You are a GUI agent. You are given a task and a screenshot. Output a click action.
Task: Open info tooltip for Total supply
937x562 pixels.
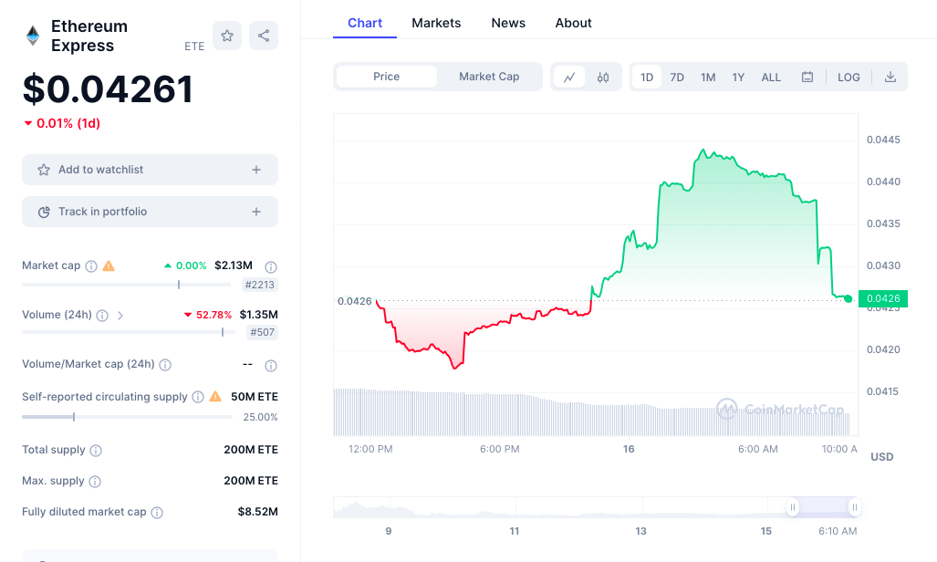(x=96, y=450)
